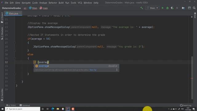The height and width of the screenshot is (111, 197).
Task: Start debugging with the bug icon
Action: point(167,8)
